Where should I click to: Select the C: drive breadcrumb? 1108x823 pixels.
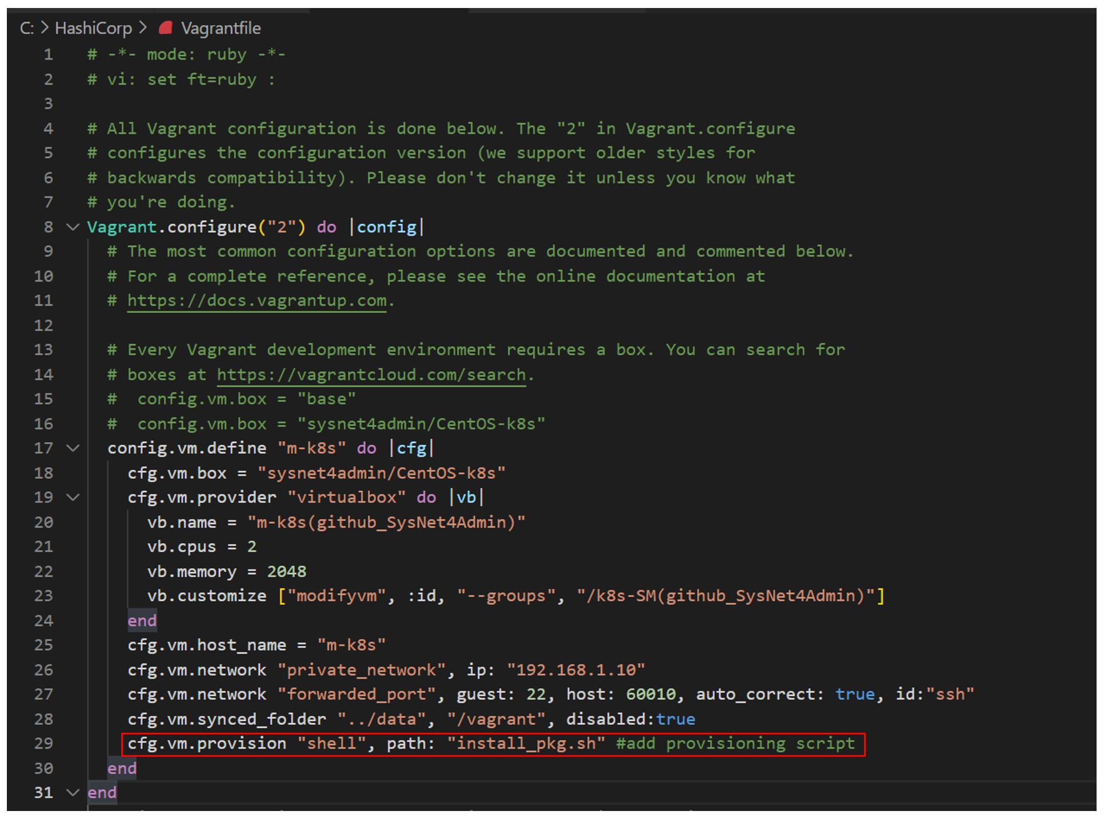[x=26, y=27]
